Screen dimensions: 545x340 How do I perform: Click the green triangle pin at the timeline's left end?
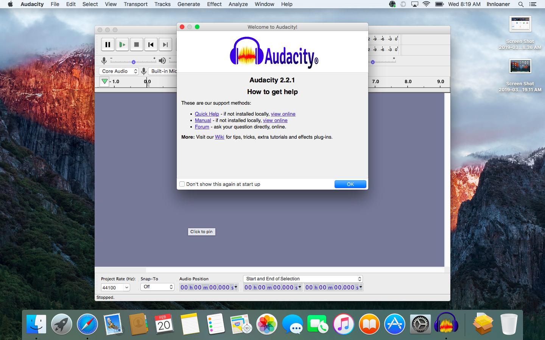[x=105, y=81]
